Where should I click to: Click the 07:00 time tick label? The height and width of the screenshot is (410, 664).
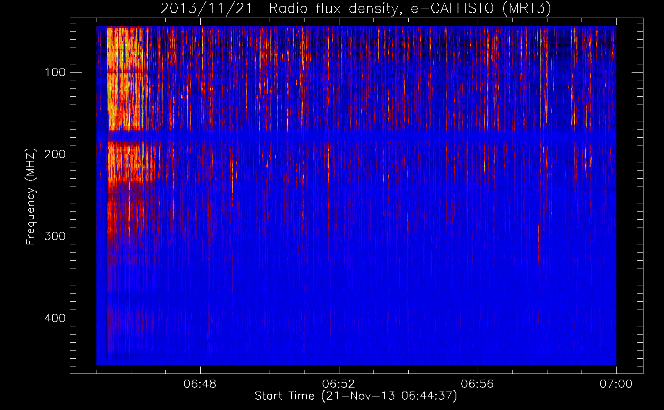616,384
